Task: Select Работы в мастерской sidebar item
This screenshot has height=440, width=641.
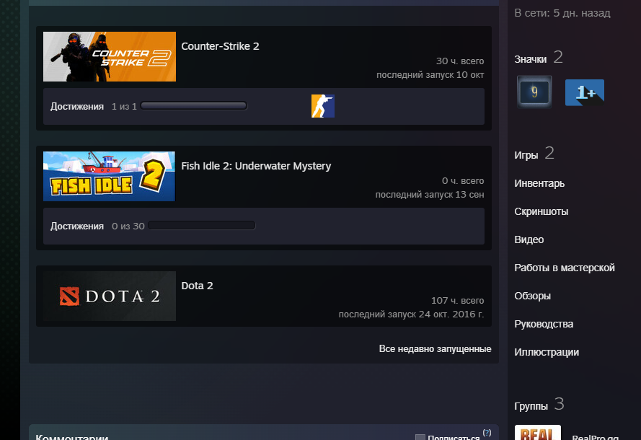Action: (564, 268)
